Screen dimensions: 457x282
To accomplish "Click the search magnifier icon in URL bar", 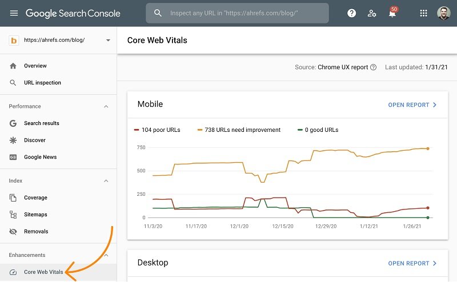I will coord(158,13).
